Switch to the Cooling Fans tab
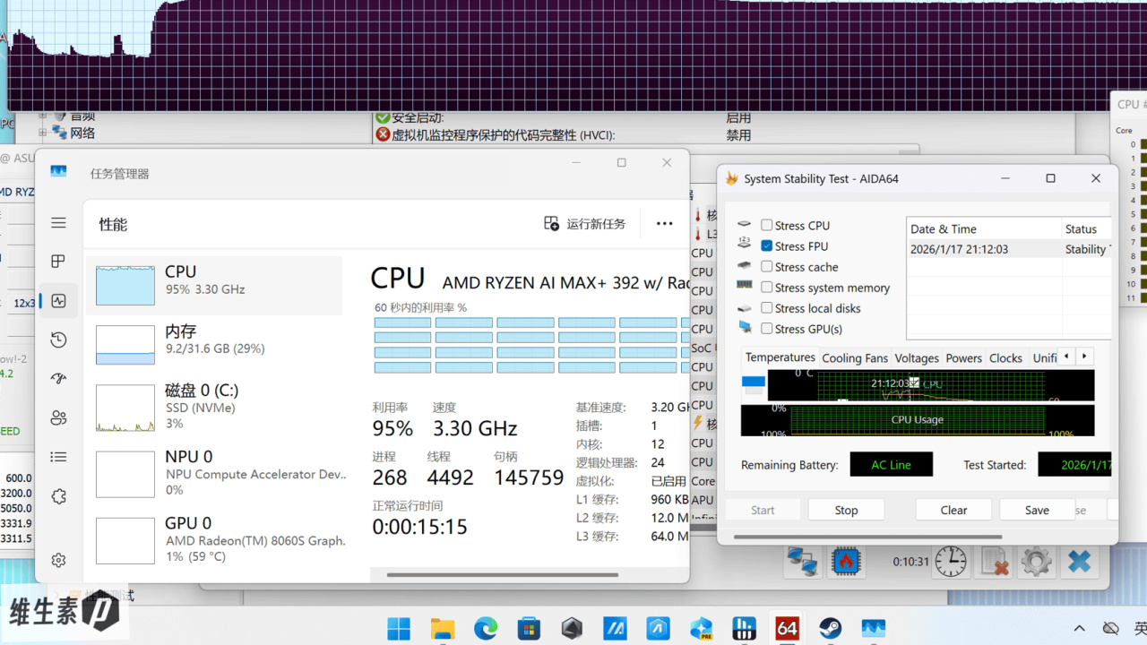1147x645 pixels. 855,358
